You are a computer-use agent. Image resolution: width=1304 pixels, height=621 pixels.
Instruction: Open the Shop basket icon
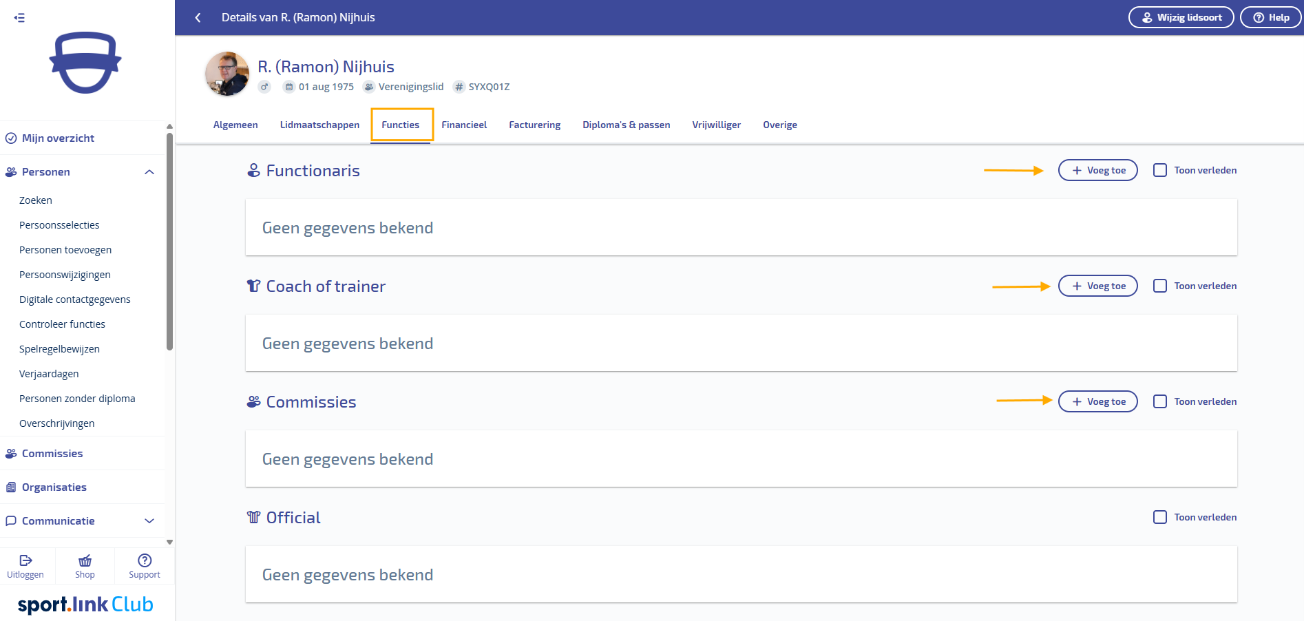click(x=85, y=560)
